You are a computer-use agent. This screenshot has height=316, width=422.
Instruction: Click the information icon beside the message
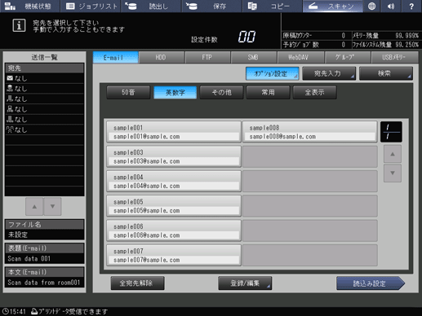[x=19, y=25]
